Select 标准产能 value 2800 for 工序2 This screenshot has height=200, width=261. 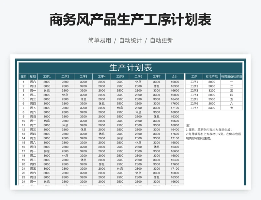[x=211, y=86]
